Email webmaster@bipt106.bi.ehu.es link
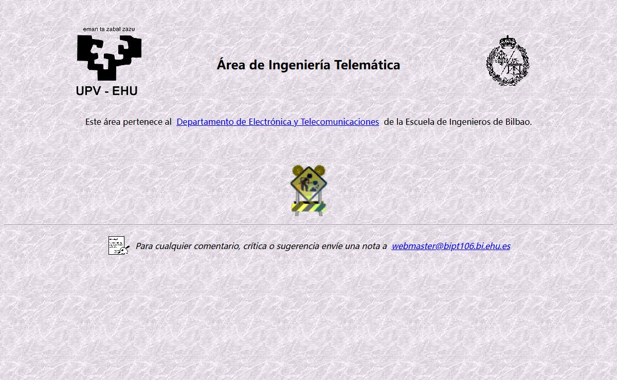617x380 pixels. pos(451,246)
